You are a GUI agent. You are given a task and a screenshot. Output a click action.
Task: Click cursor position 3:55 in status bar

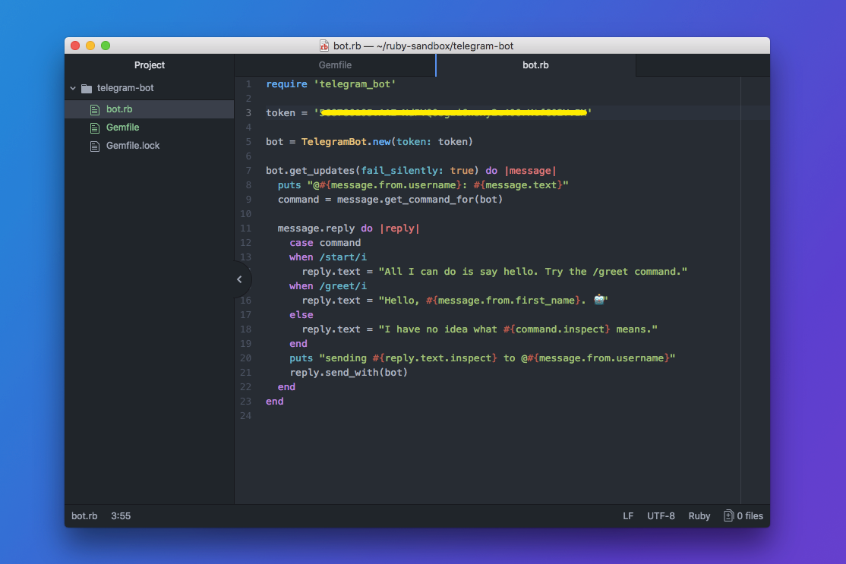(121, 515)
